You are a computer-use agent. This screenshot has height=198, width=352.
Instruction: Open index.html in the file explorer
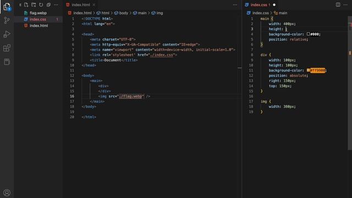38,26
